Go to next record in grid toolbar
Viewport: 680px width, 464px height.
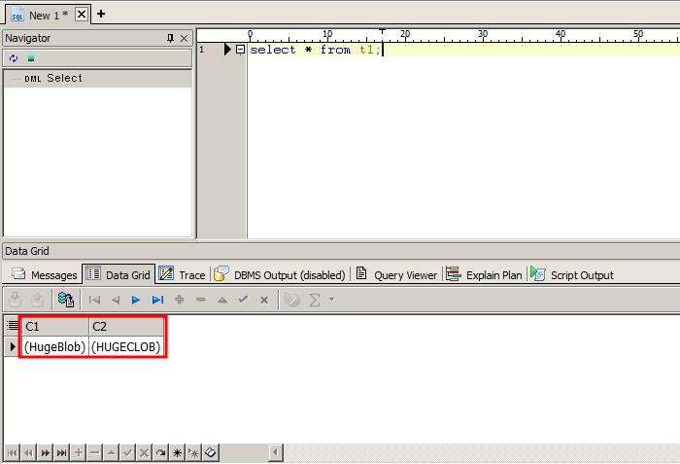tap(136, 301)
